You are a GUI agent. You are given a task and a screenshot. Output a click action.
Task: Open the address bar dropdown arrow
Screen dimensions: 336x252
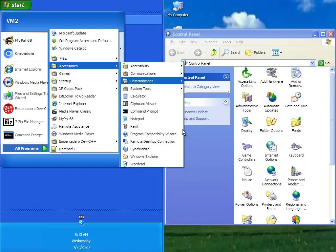coord(313,63)
